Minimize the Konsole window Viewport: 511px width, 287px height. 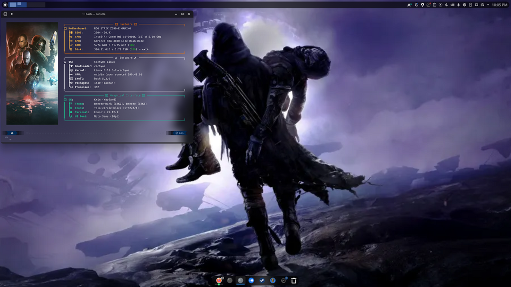(x=176, y=14)
